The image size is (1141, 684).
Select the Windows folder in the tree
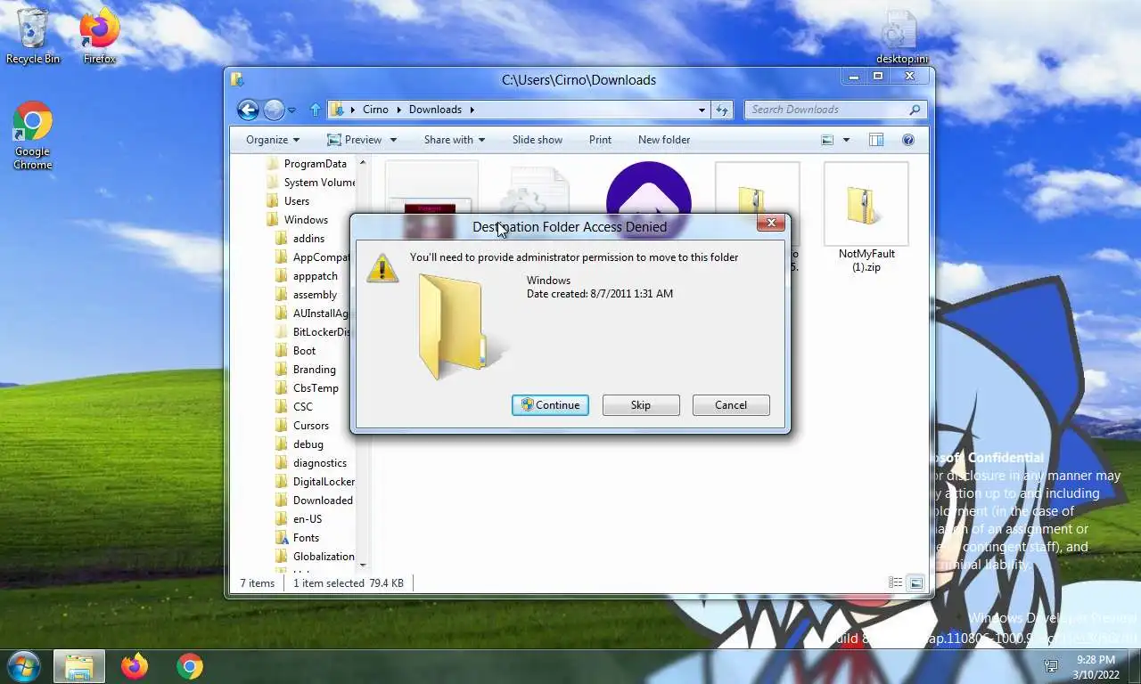297,220
